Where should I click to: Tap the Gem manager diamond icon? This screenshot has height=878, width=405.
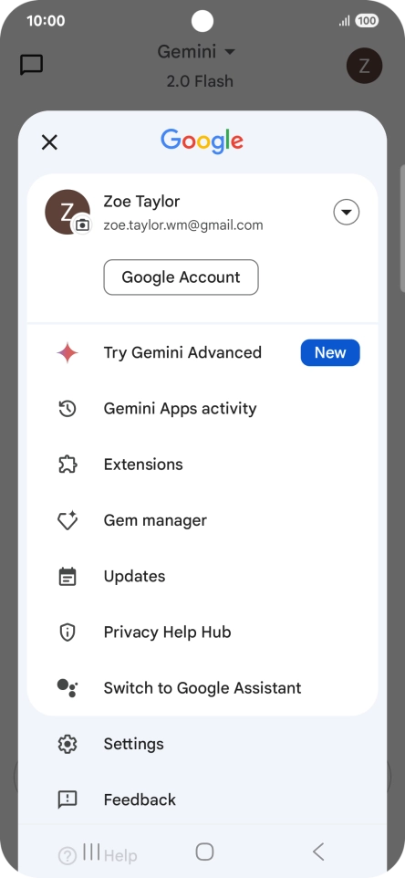pyautogui.click(x=67, y=521)
